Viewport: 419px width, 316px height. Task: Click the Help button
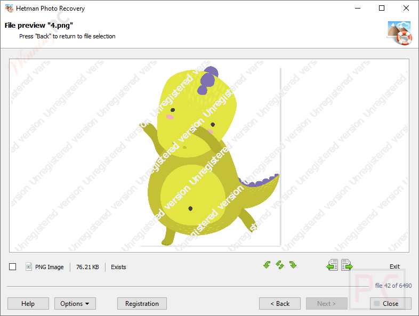point(28,303)
